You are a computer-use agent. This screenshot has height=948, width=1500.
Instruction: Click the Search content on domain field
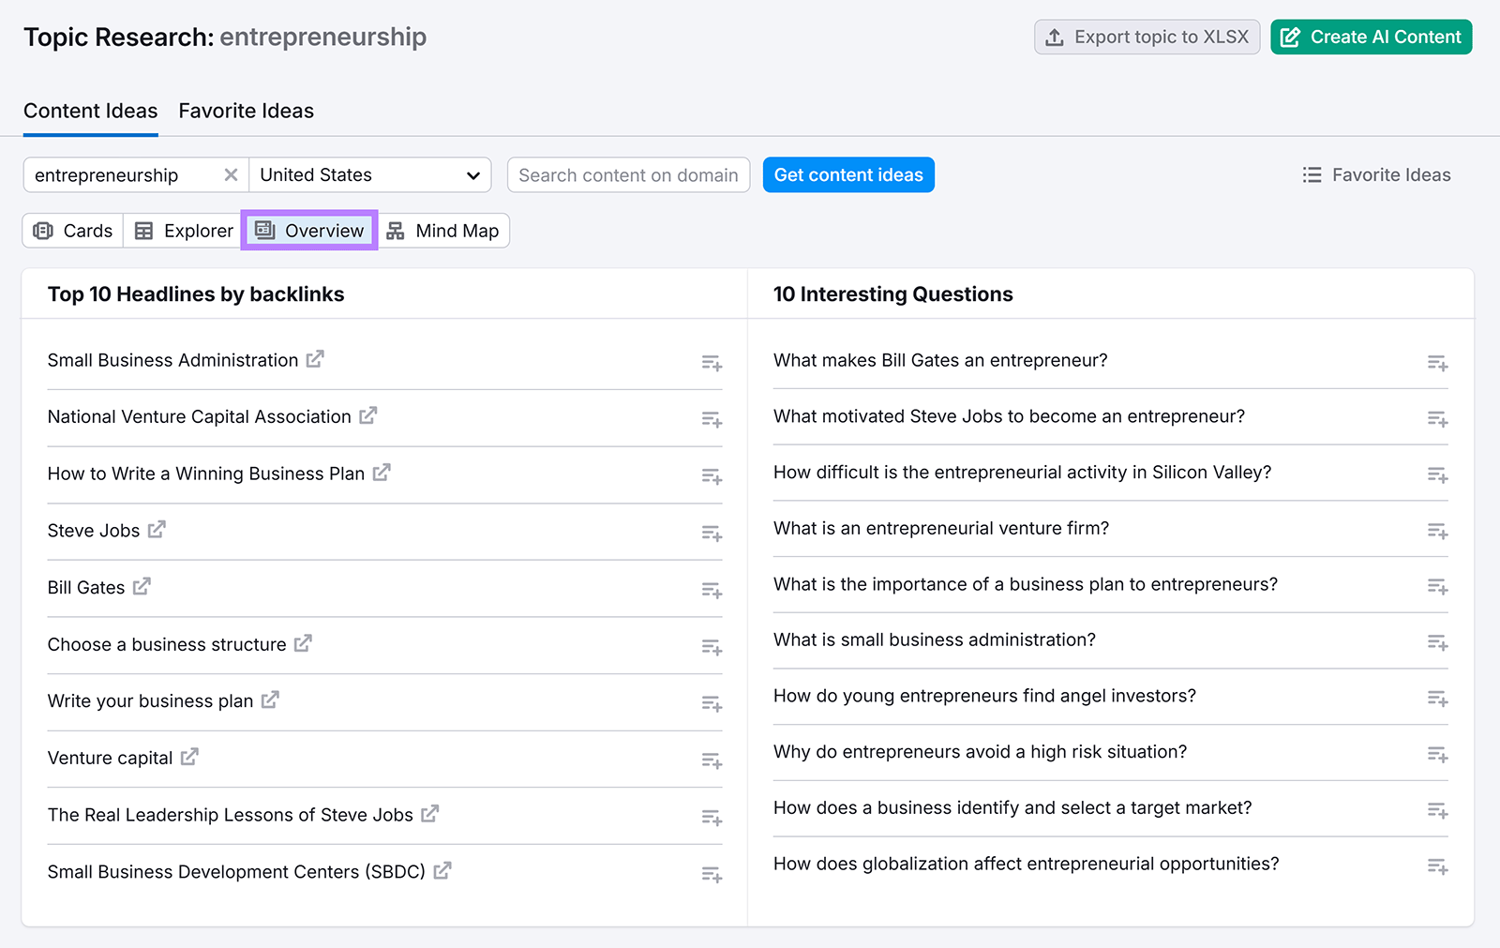(627, 174)
